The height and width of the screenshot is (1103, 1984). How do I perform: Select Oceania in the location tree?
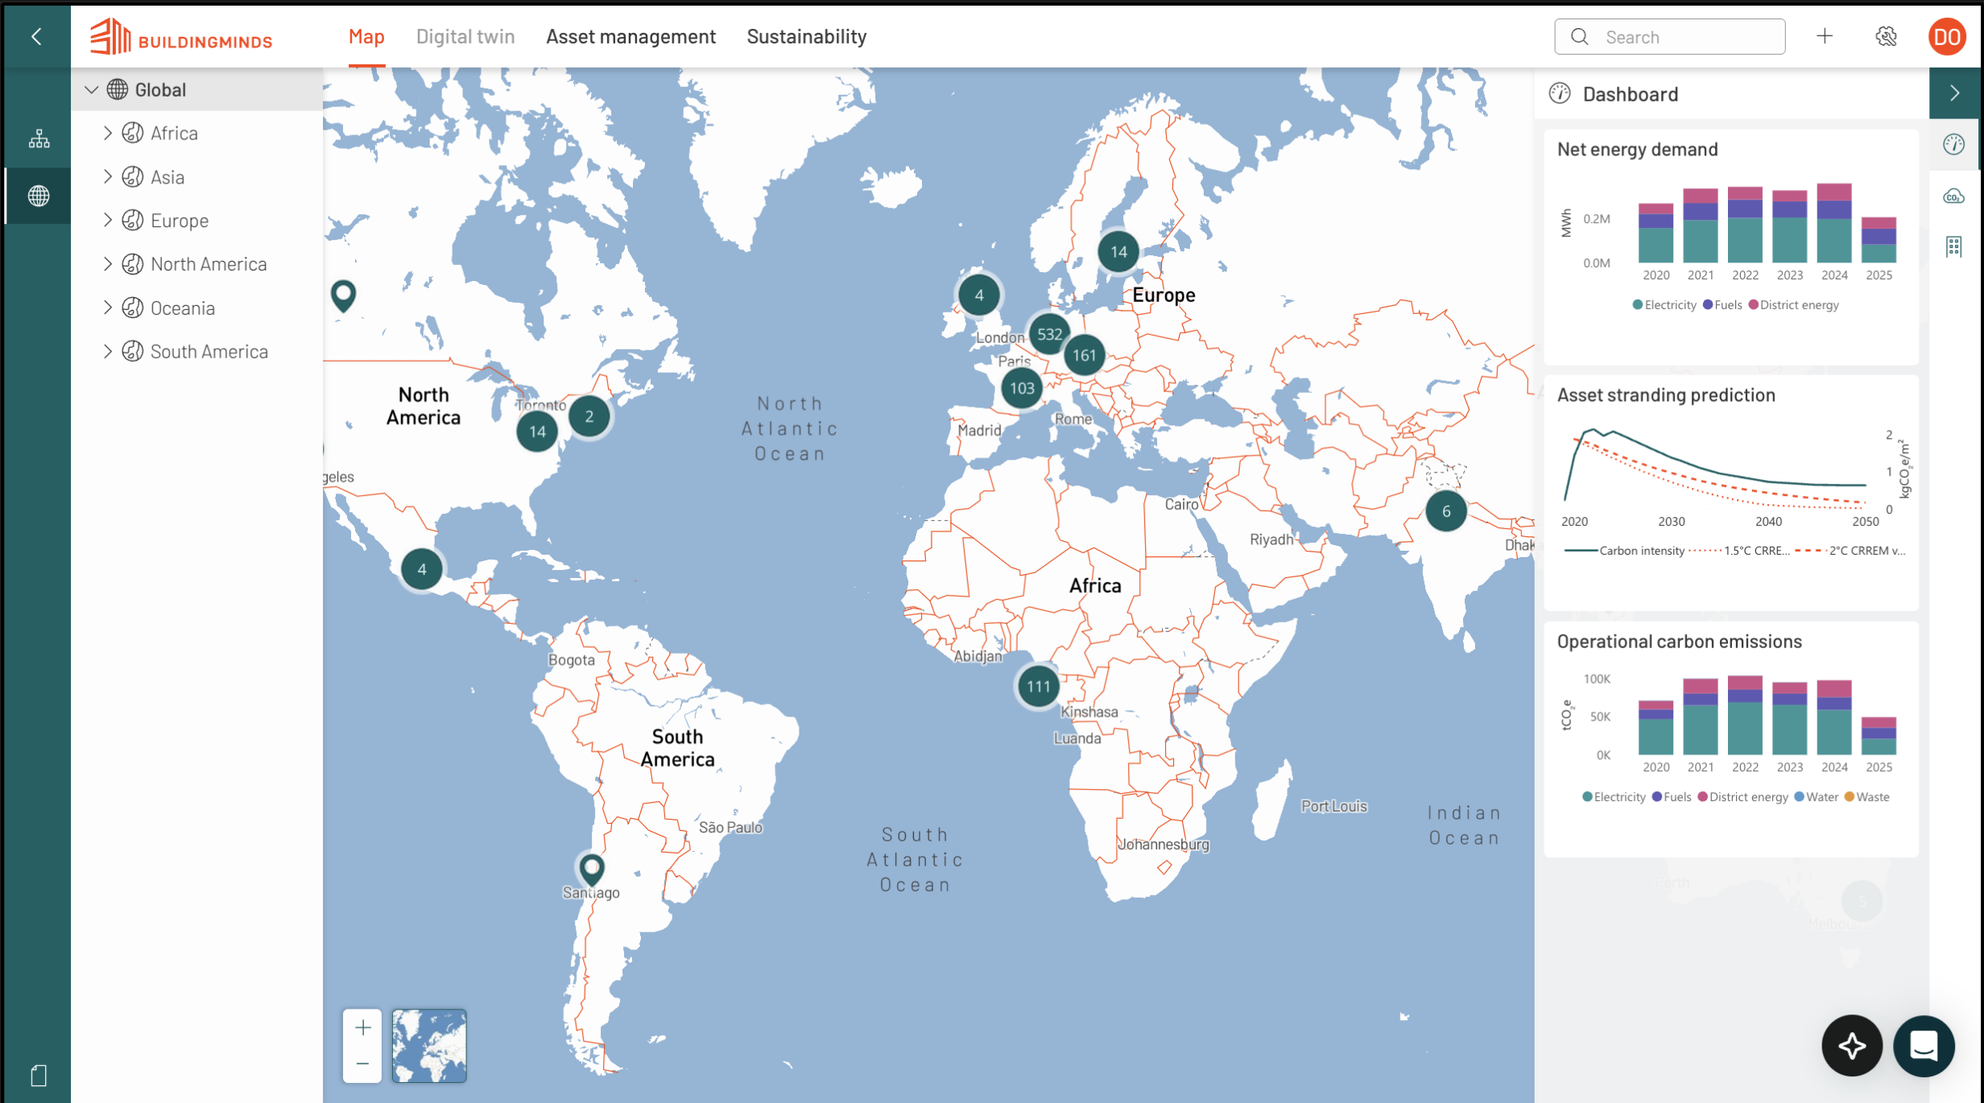coord(183,308)
